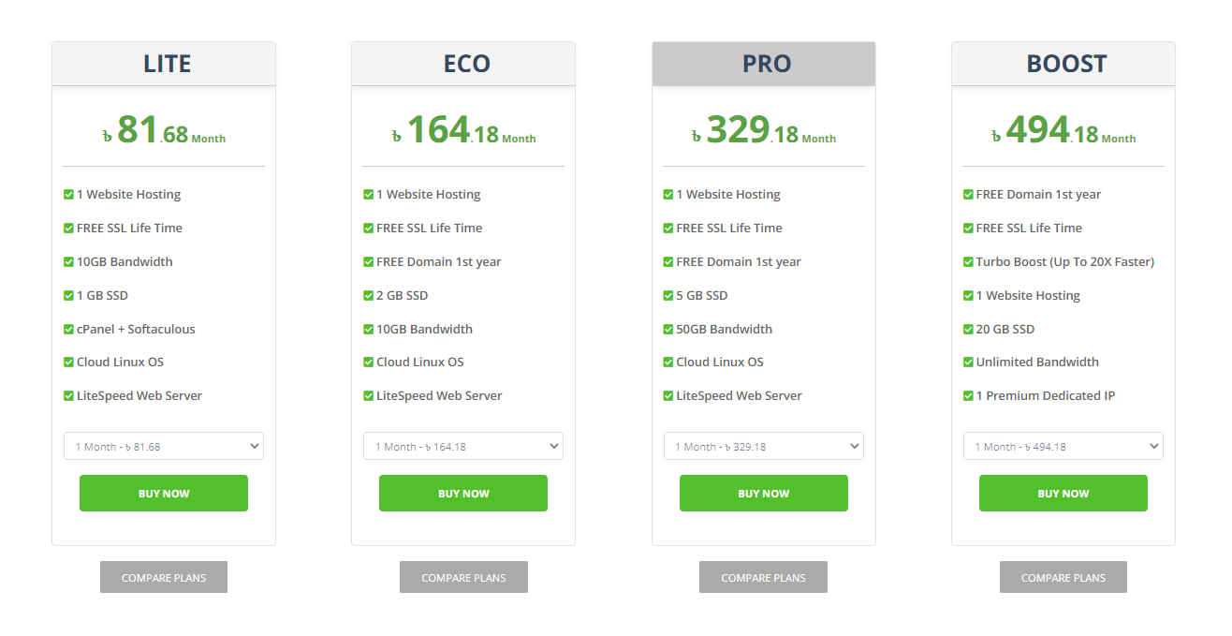Screen dimensions: 1232x636
Task: Click the check icon next to Turbo Boost feature
Action: [x=968, y=261]
